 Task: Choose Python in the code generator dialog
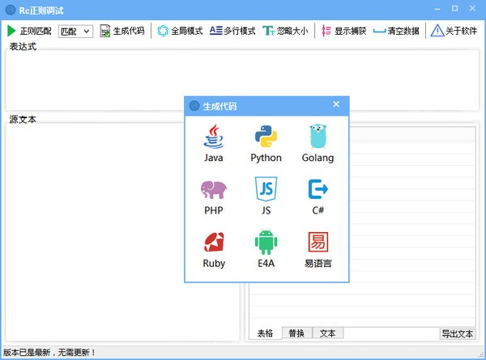point(266,137)
